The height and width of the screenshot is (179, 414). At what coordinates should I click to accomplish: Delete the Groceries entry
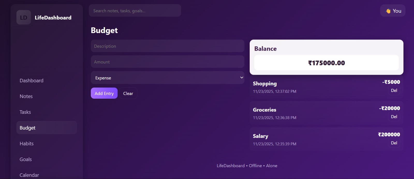[394, 117]
